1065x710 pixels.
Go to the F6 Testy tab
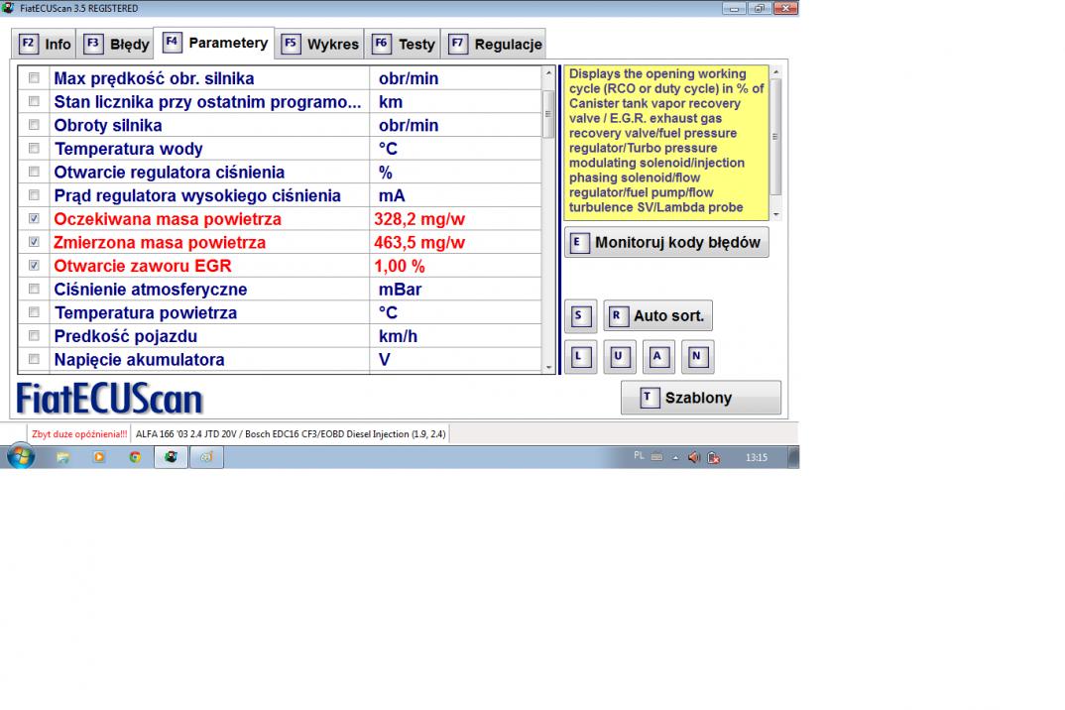pos(403,45)
